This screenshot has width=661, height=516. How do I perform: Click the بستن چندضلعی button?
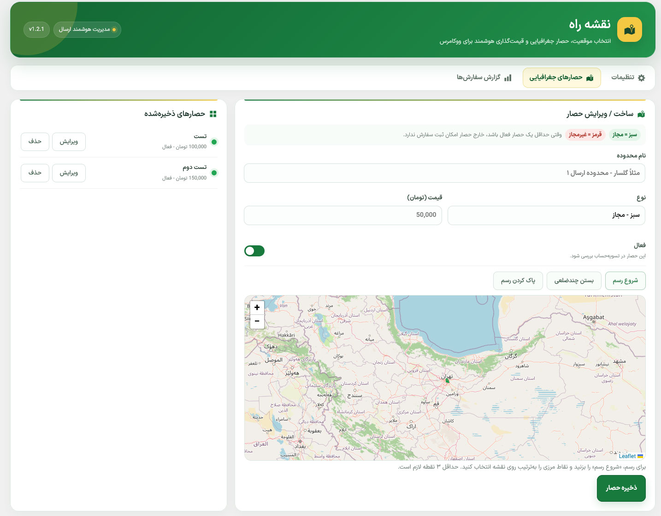574,281
